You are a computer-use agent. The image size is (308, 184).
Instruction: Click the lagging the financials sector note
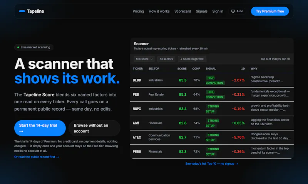coord(270,122)
